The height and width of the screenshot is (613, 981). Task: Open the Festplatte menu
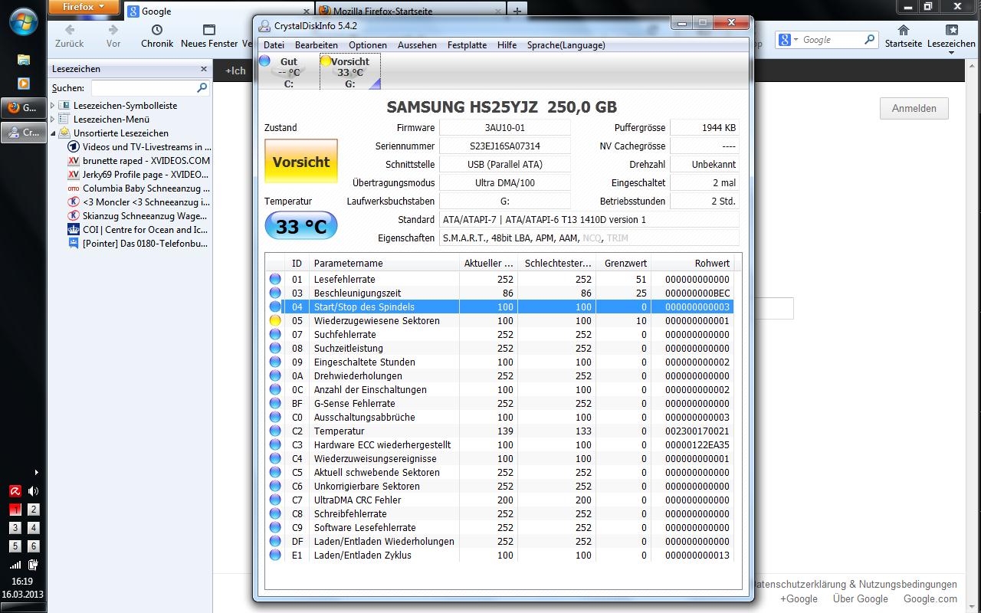467,45
